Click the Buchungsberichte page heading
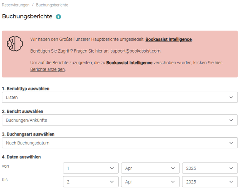Image resolution: width=240 pixels, height=191 pixels. point(27,17)
